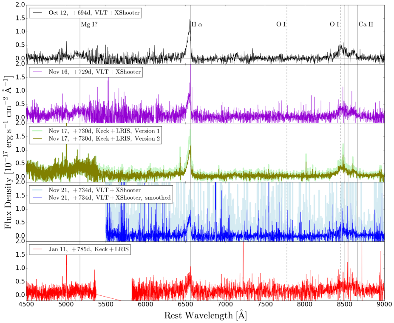Click the O I label near 7700 Å

(x=281, y=24)
